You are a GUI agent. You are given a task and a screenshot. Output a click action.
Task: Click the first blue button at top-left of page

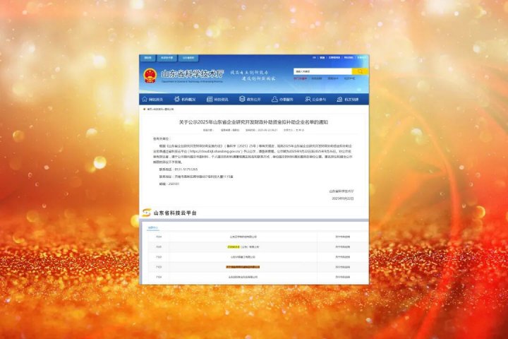coord(148,57)
